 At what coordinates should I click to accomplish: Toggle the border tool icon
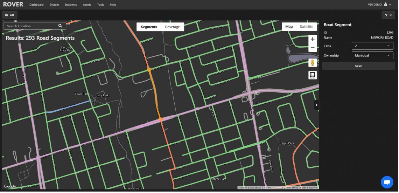click(x=313, y=75)
